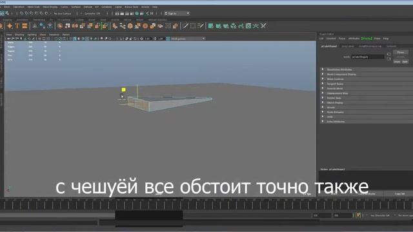This screenshot has height=232, width=413.
Task: Select the Polygon Type text tool icon
Action: (17, 26)
